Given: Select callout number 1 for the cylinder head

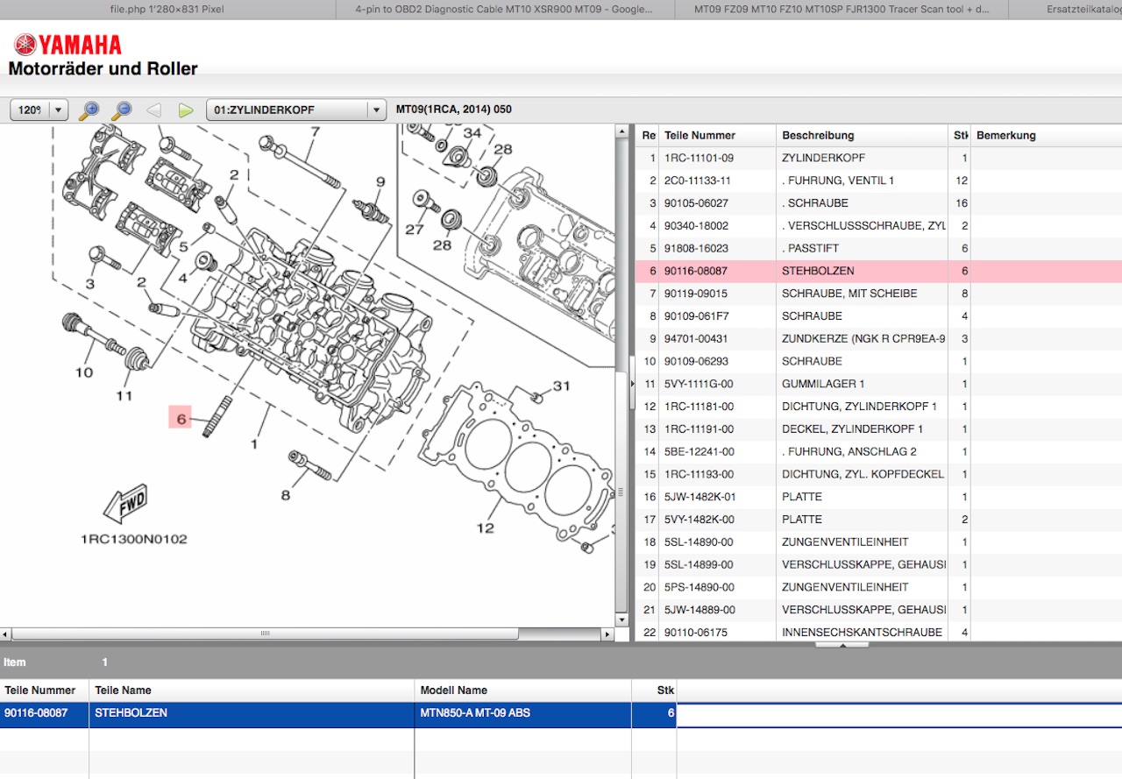Looking at the screenshot, I should point(254,444).
